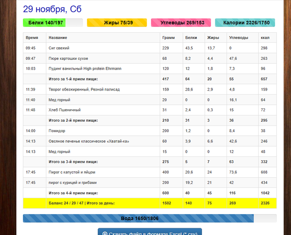Click the 'Время' column header
Viewport: 291px width, 235px height.
point(32,37)
